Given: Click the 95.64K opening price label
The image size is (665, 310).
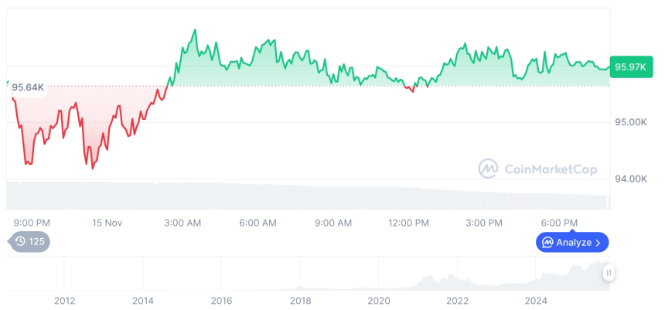Looking at the screenshot, I should [28, 87].
